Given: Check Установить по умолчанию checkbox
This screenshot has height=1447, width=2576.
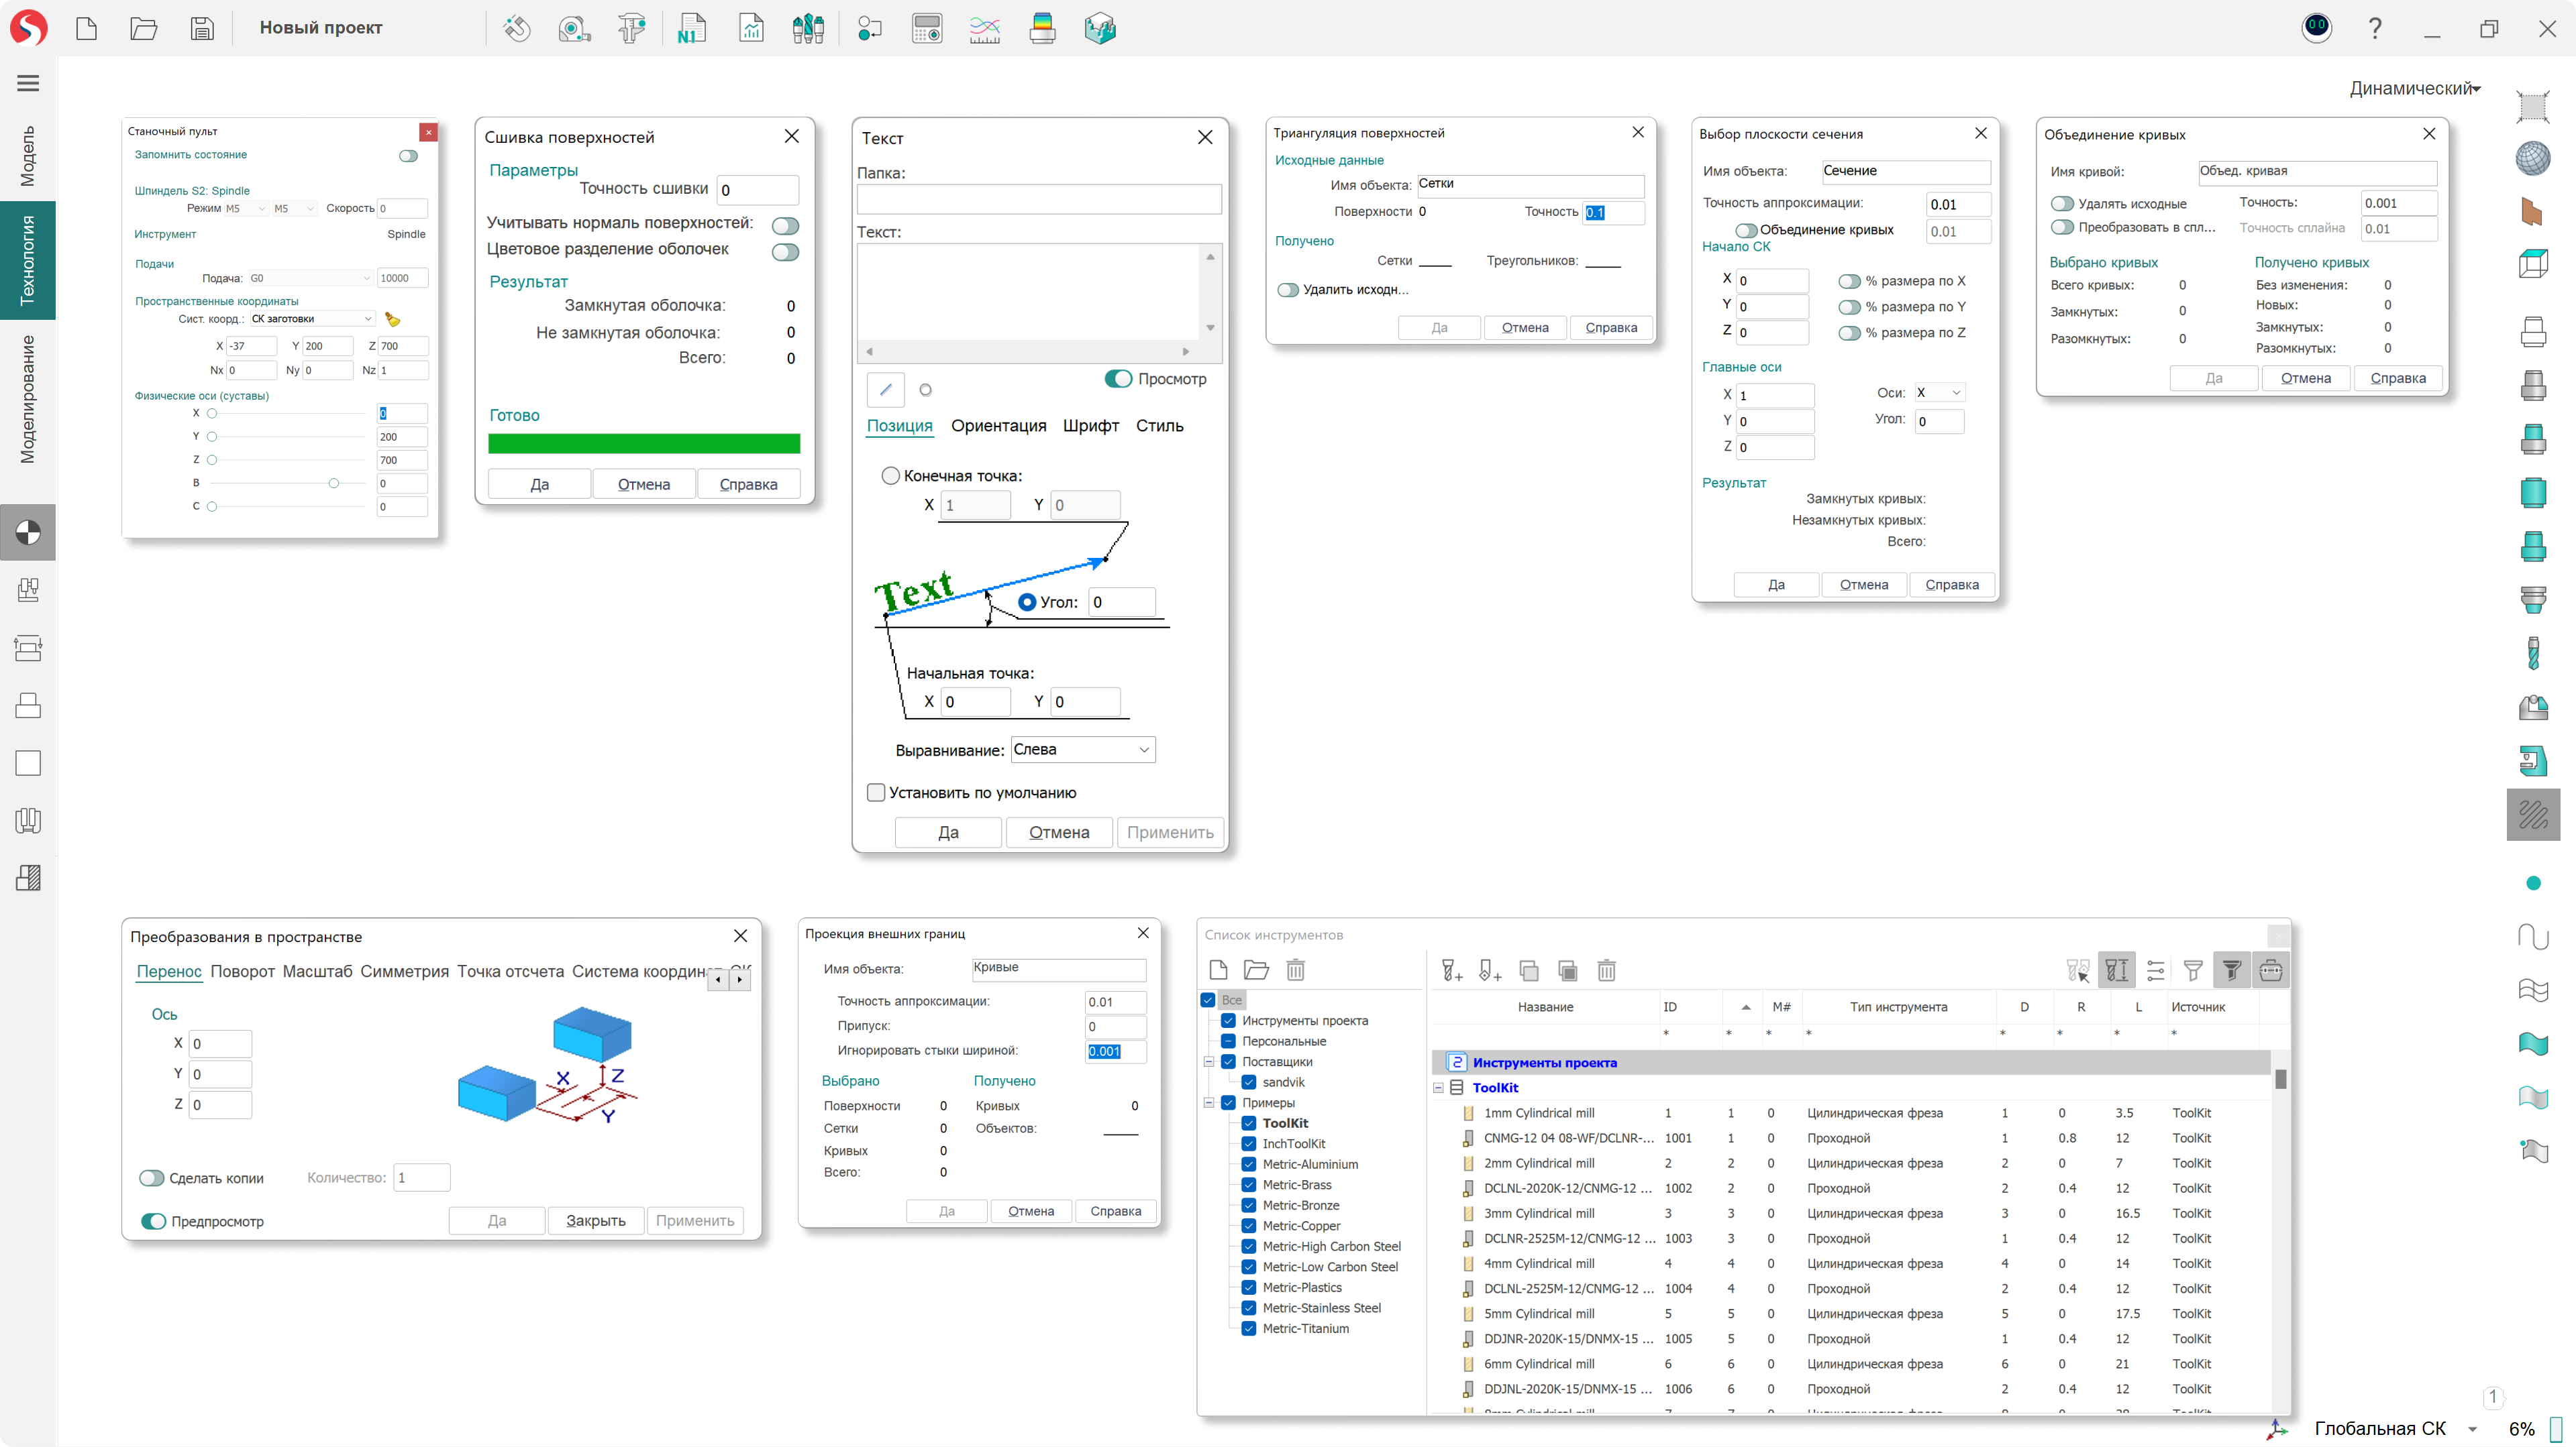Looking at the screenshot, I should point(876,793).
